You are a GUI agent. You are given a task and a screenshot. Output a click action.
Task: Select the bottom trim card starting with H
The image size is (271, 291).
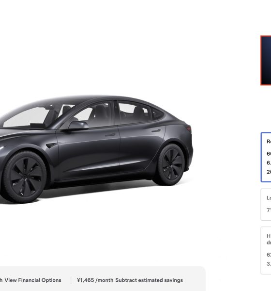[x=266, y=250]
